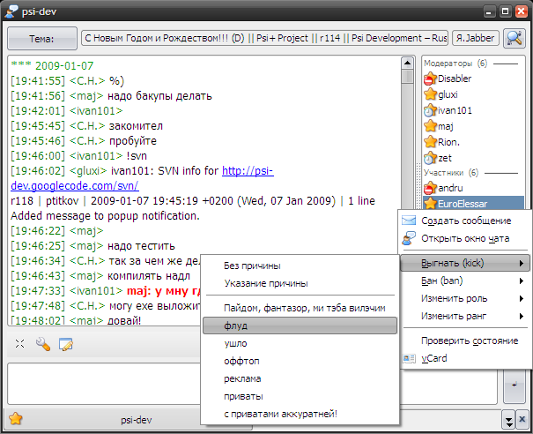This screenshot has width=533, height=434.
Task: Click the star icon on bottom tab
Action: 15,419
